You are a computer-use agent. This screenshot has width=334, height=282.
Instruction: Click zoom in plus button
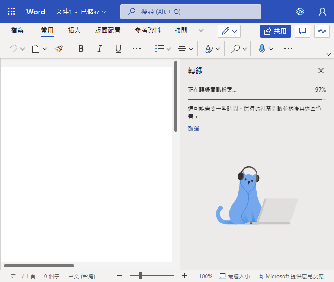pos(184,276)
